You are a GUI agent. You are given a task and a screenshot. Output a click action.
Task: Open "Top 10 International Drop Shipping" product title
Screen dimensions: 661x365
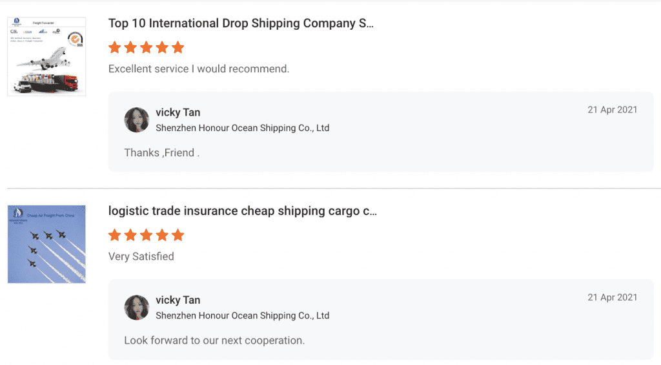click(x=241, y=23)
